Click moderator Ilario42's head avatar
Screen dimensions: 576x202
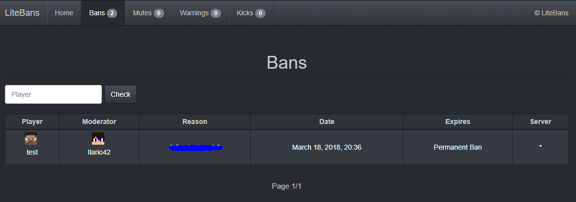[98, 139]
